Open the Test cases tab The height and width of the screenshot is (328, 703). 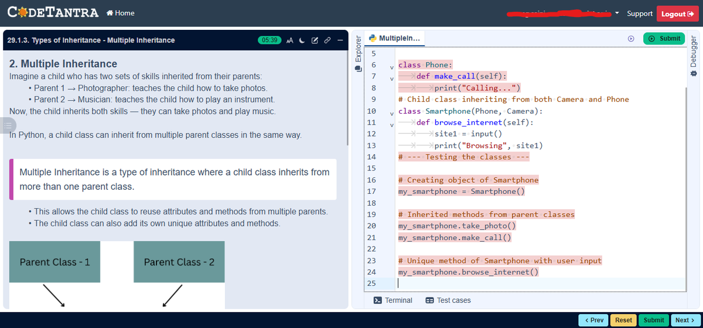pyautogui.click(x=448, y=300)
